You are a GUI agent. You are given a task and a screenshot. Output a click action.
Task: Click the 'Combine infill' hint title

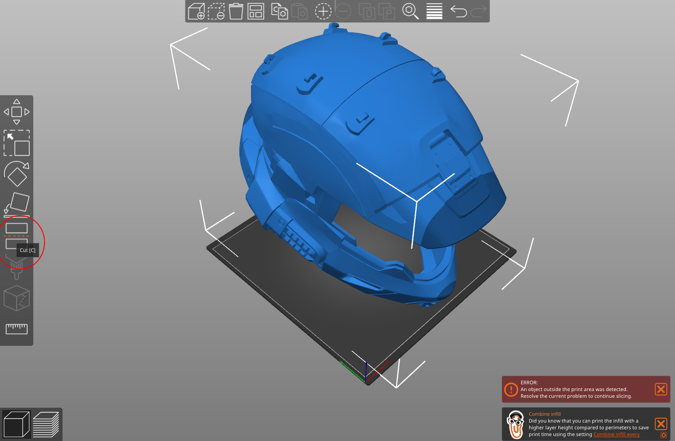[544, 414]
